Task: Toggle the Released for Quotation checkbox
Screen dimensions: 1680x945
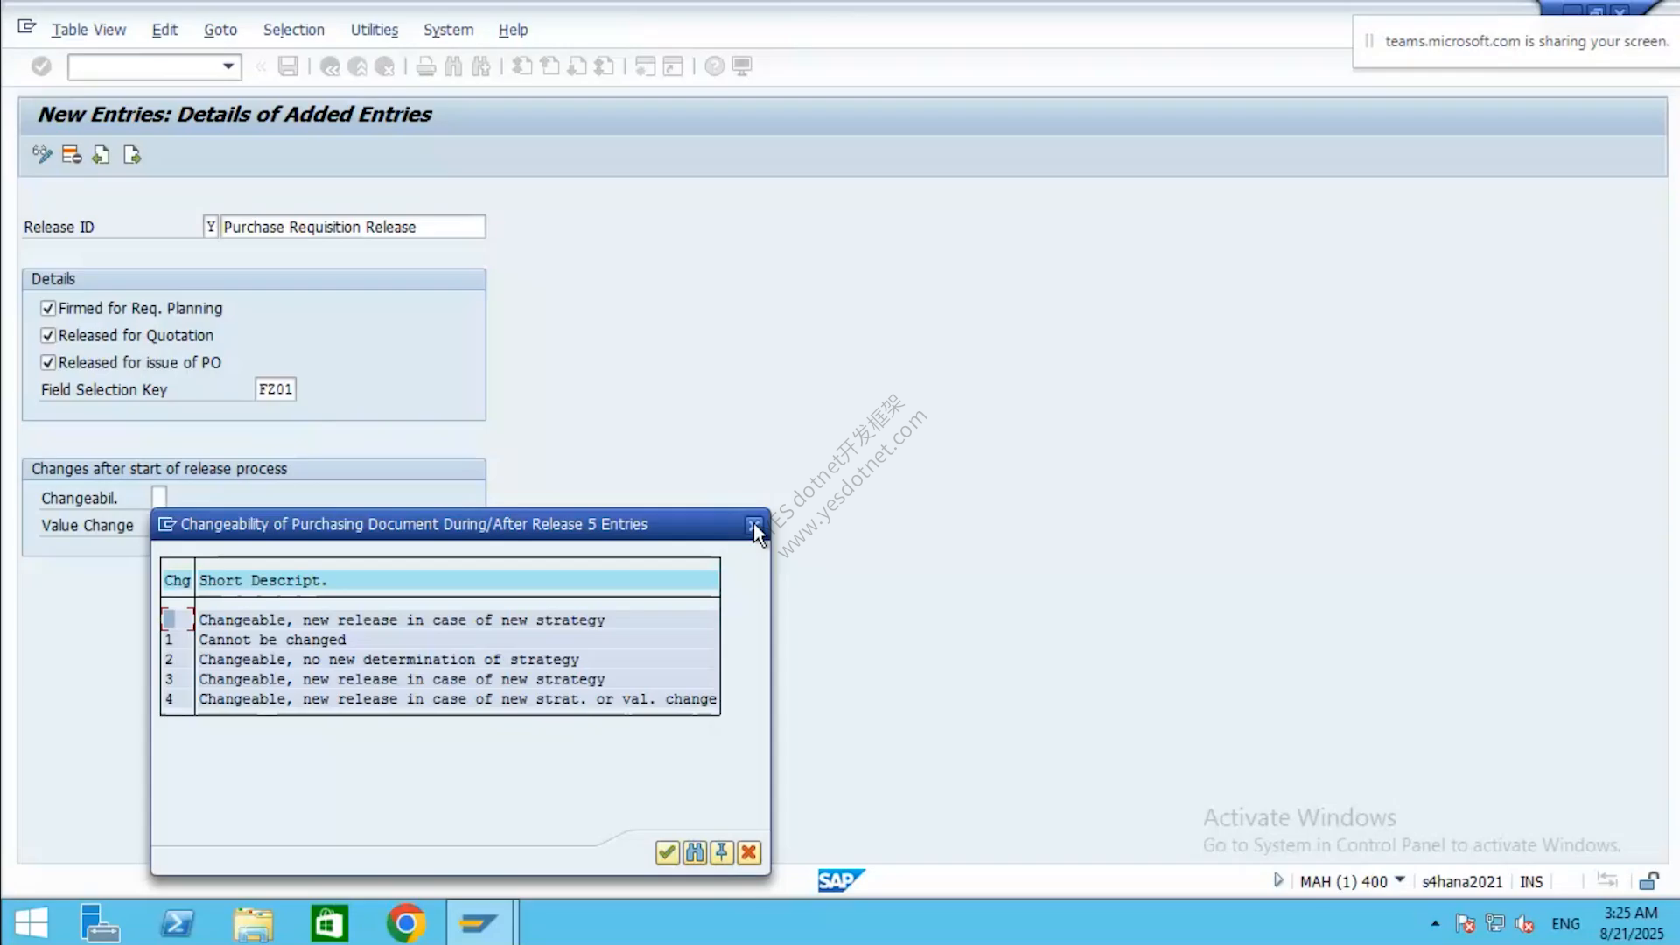Action: click(48, 336)
